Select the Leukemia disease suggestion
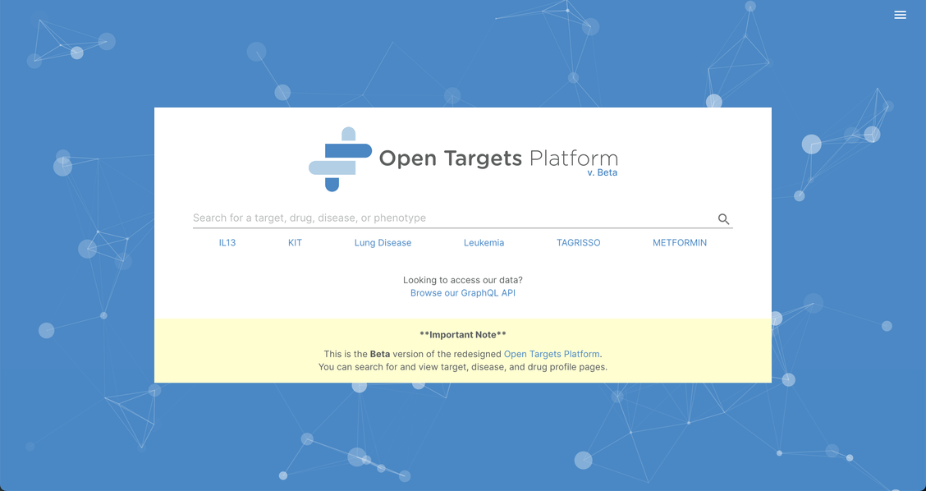This screenshot has width=926, height=491. click(484, 242)
